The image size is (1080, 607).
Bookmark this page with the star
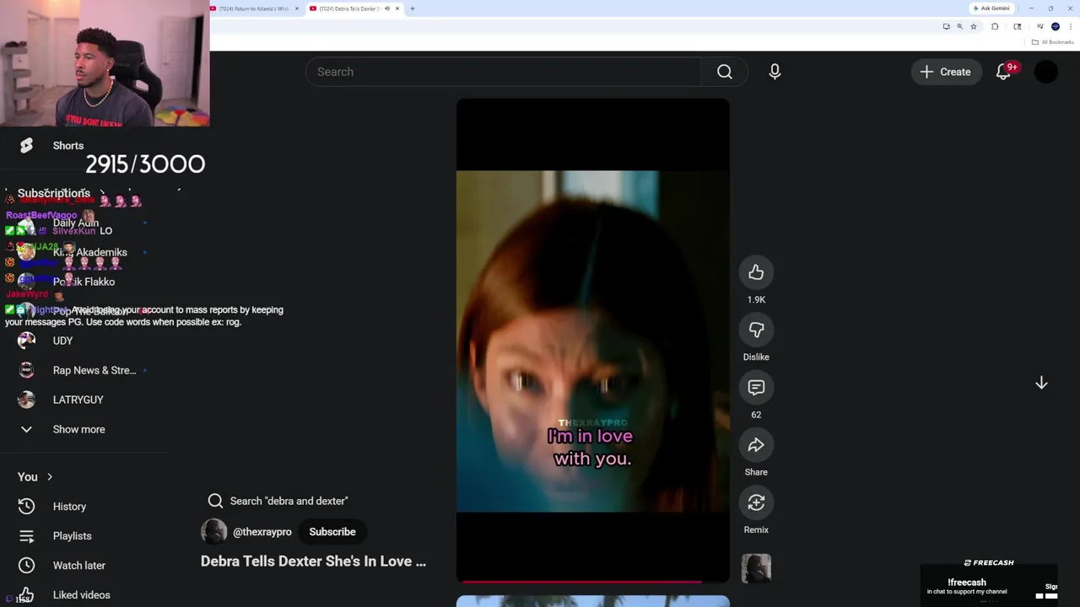974,27
